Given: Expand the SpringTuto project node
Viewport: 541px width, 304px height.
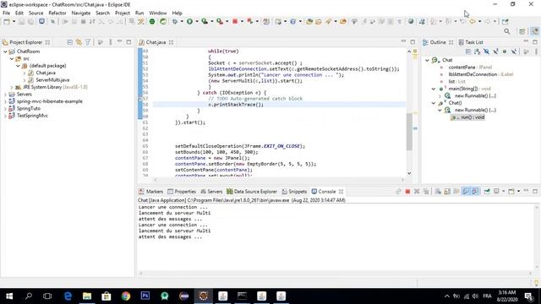Looking at the screenshot, I should (x=5, y=109).
